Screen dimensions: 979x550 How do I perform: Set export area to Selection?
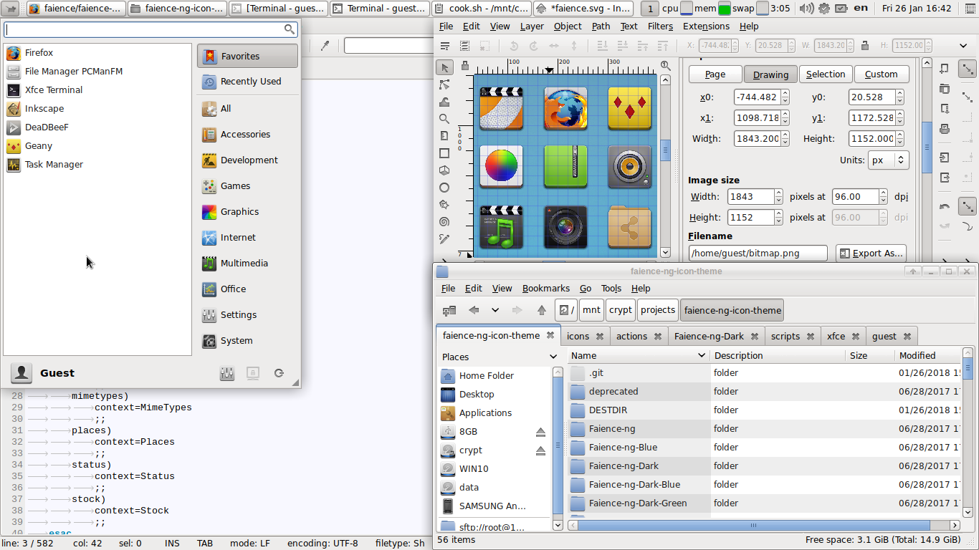click(826, 74)
